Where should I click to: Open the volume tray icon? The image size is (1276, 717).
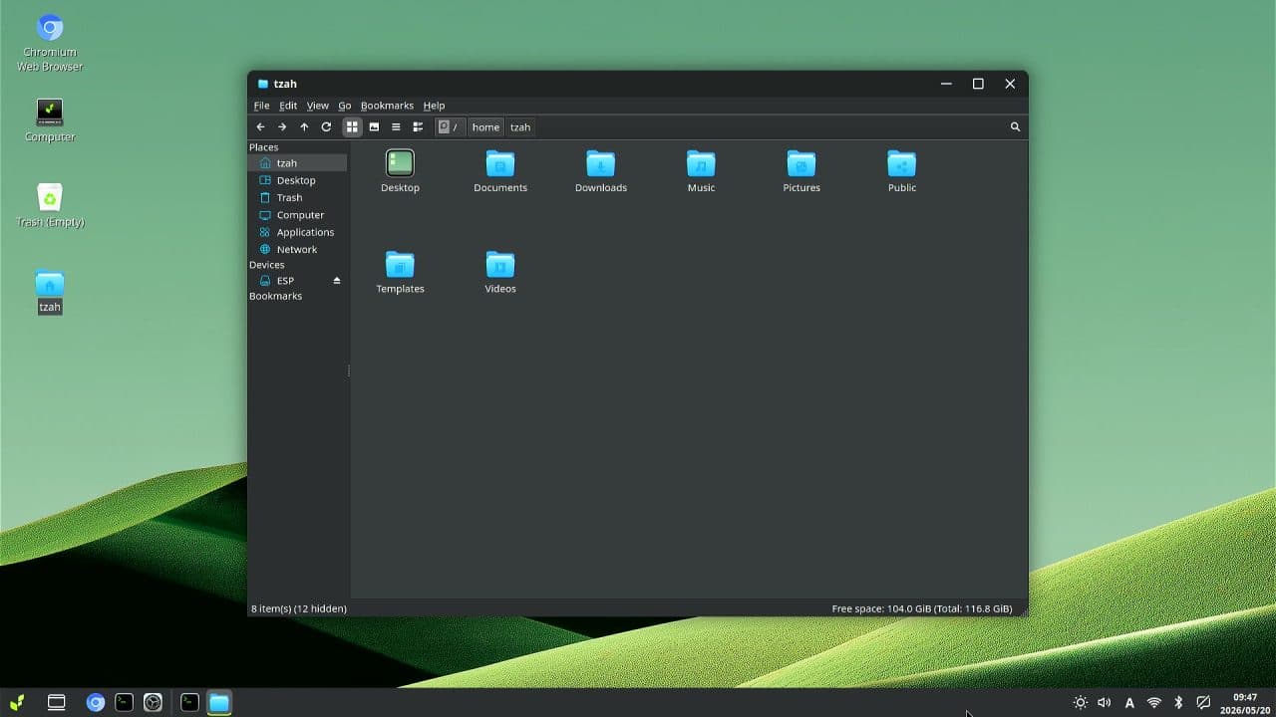tap(1104, 702)
